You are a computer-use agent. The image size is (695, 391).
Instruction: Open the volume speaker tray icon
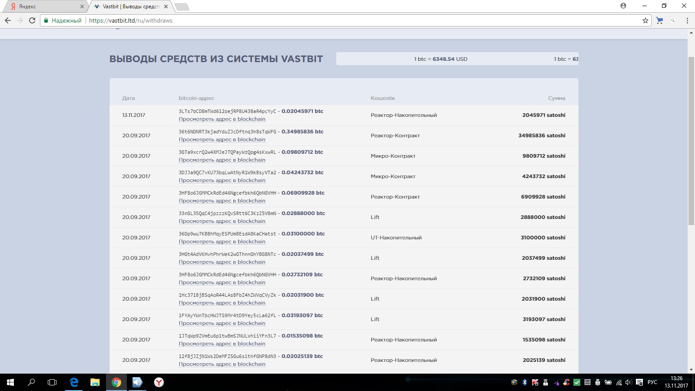point(629,382)
